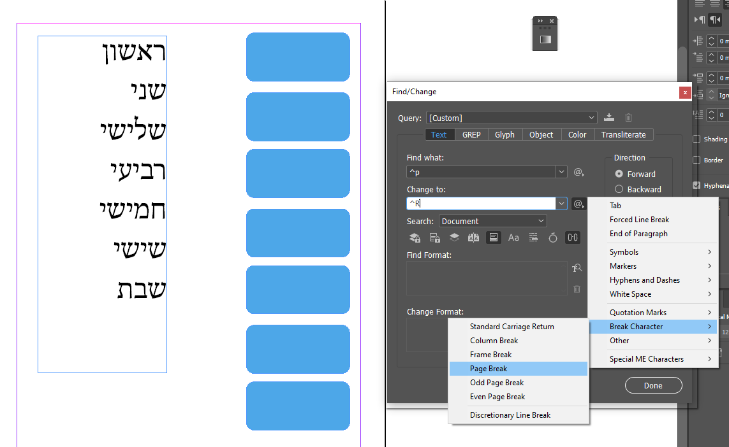729x447 pixels.
Task: Enable the Shading checkbox
Action: [x=696, y=139]
